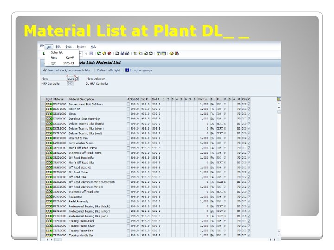Screen dimensions: 334x250
Task: Tick the # checkbox for Lock Washer 5 mm row
Action: coord(128,143)
